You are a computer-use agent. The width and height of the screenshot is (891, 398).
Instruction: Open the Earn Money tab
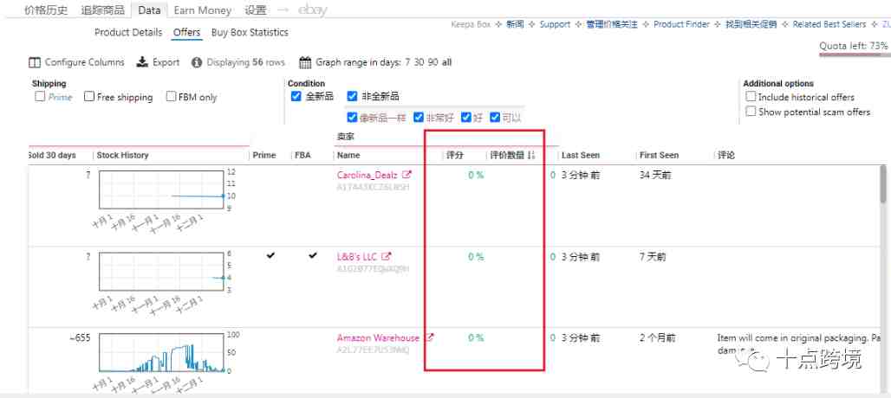coord(203,10)
